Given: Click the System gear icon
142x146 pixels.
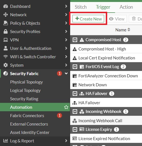Looking at the screenshot, I should pos(6,65).
